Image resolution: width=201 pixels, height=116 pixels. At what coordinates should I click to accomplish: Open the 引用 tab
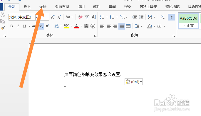click(x=81, y=7)
